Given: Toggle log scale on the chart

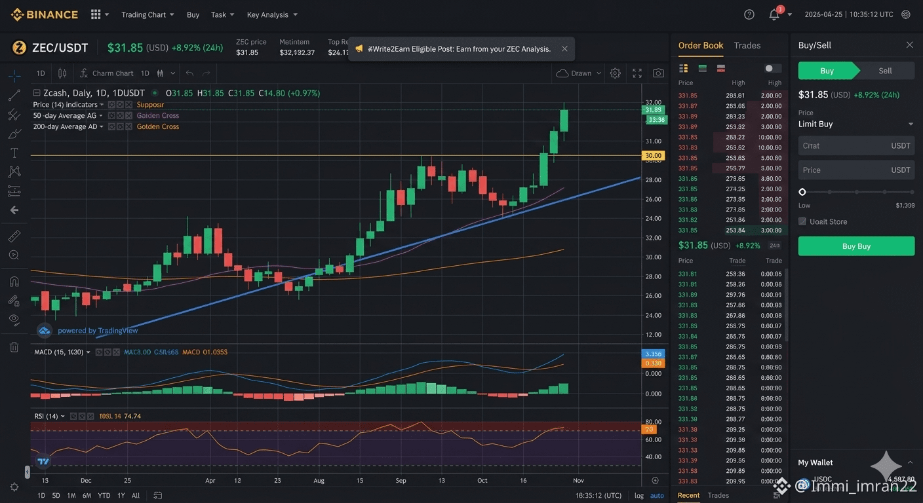Looking at the screenshot, I should pos(639,496).
